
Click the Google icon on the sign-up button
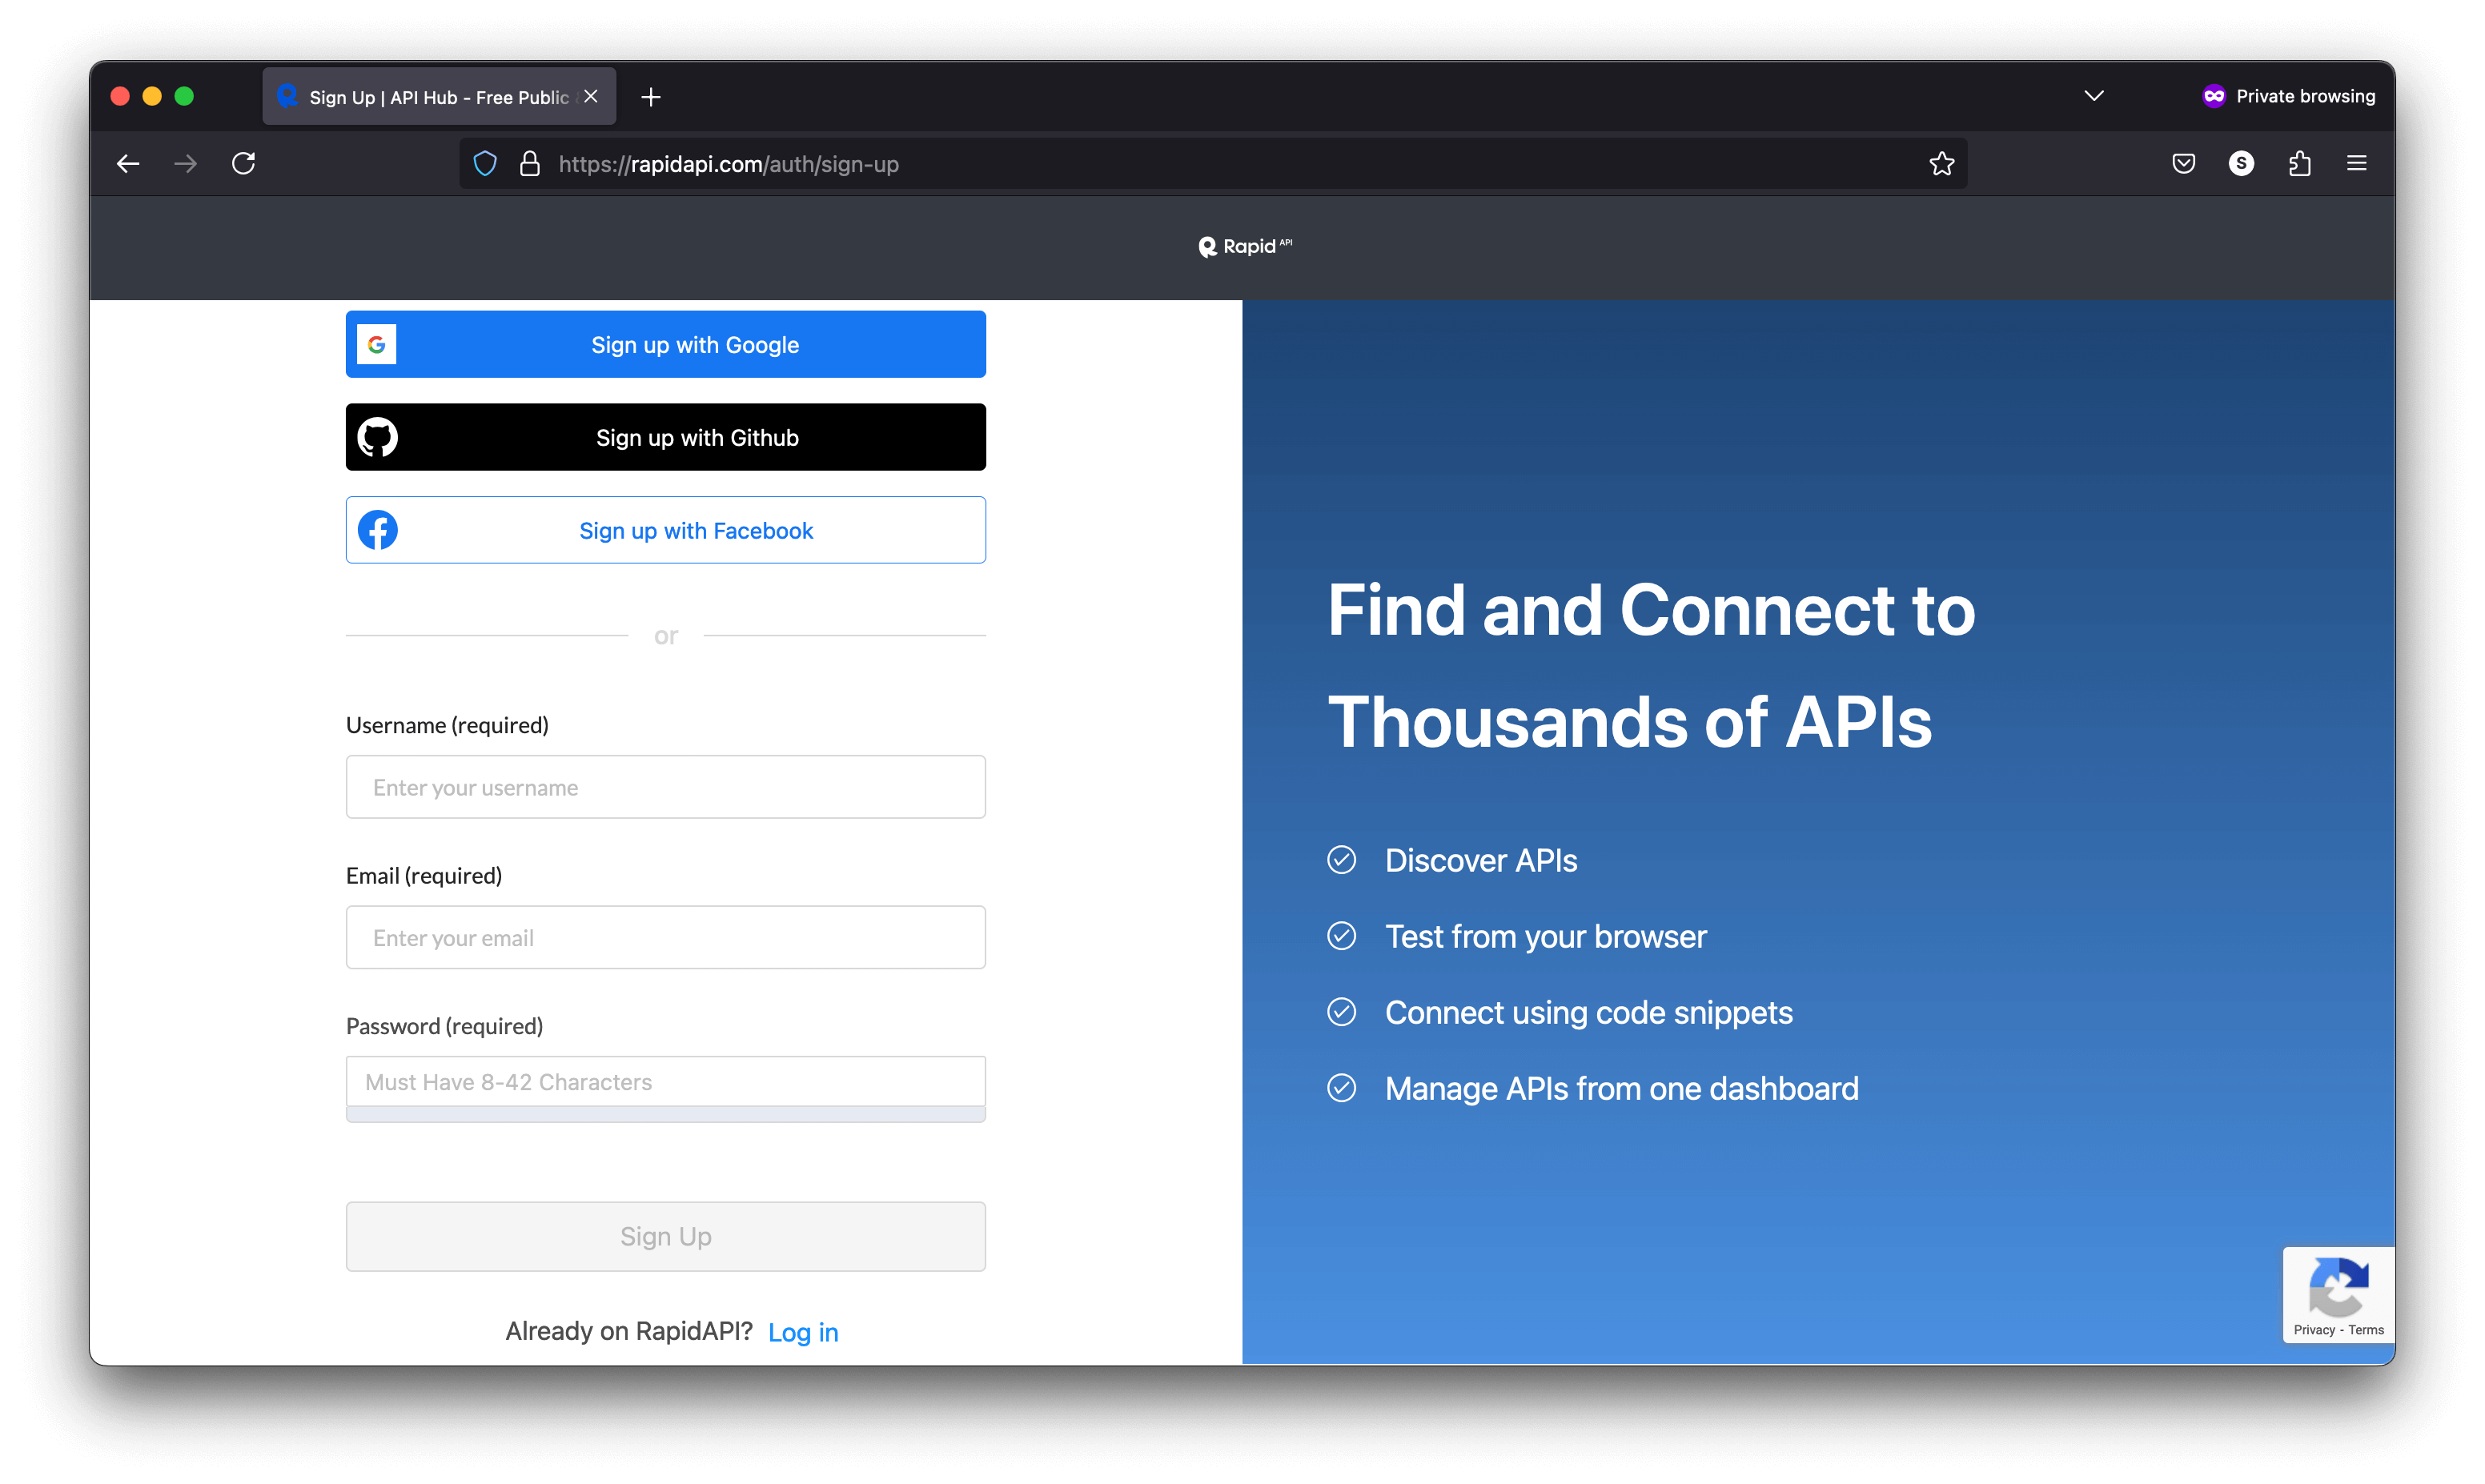[x=377, y=344]
